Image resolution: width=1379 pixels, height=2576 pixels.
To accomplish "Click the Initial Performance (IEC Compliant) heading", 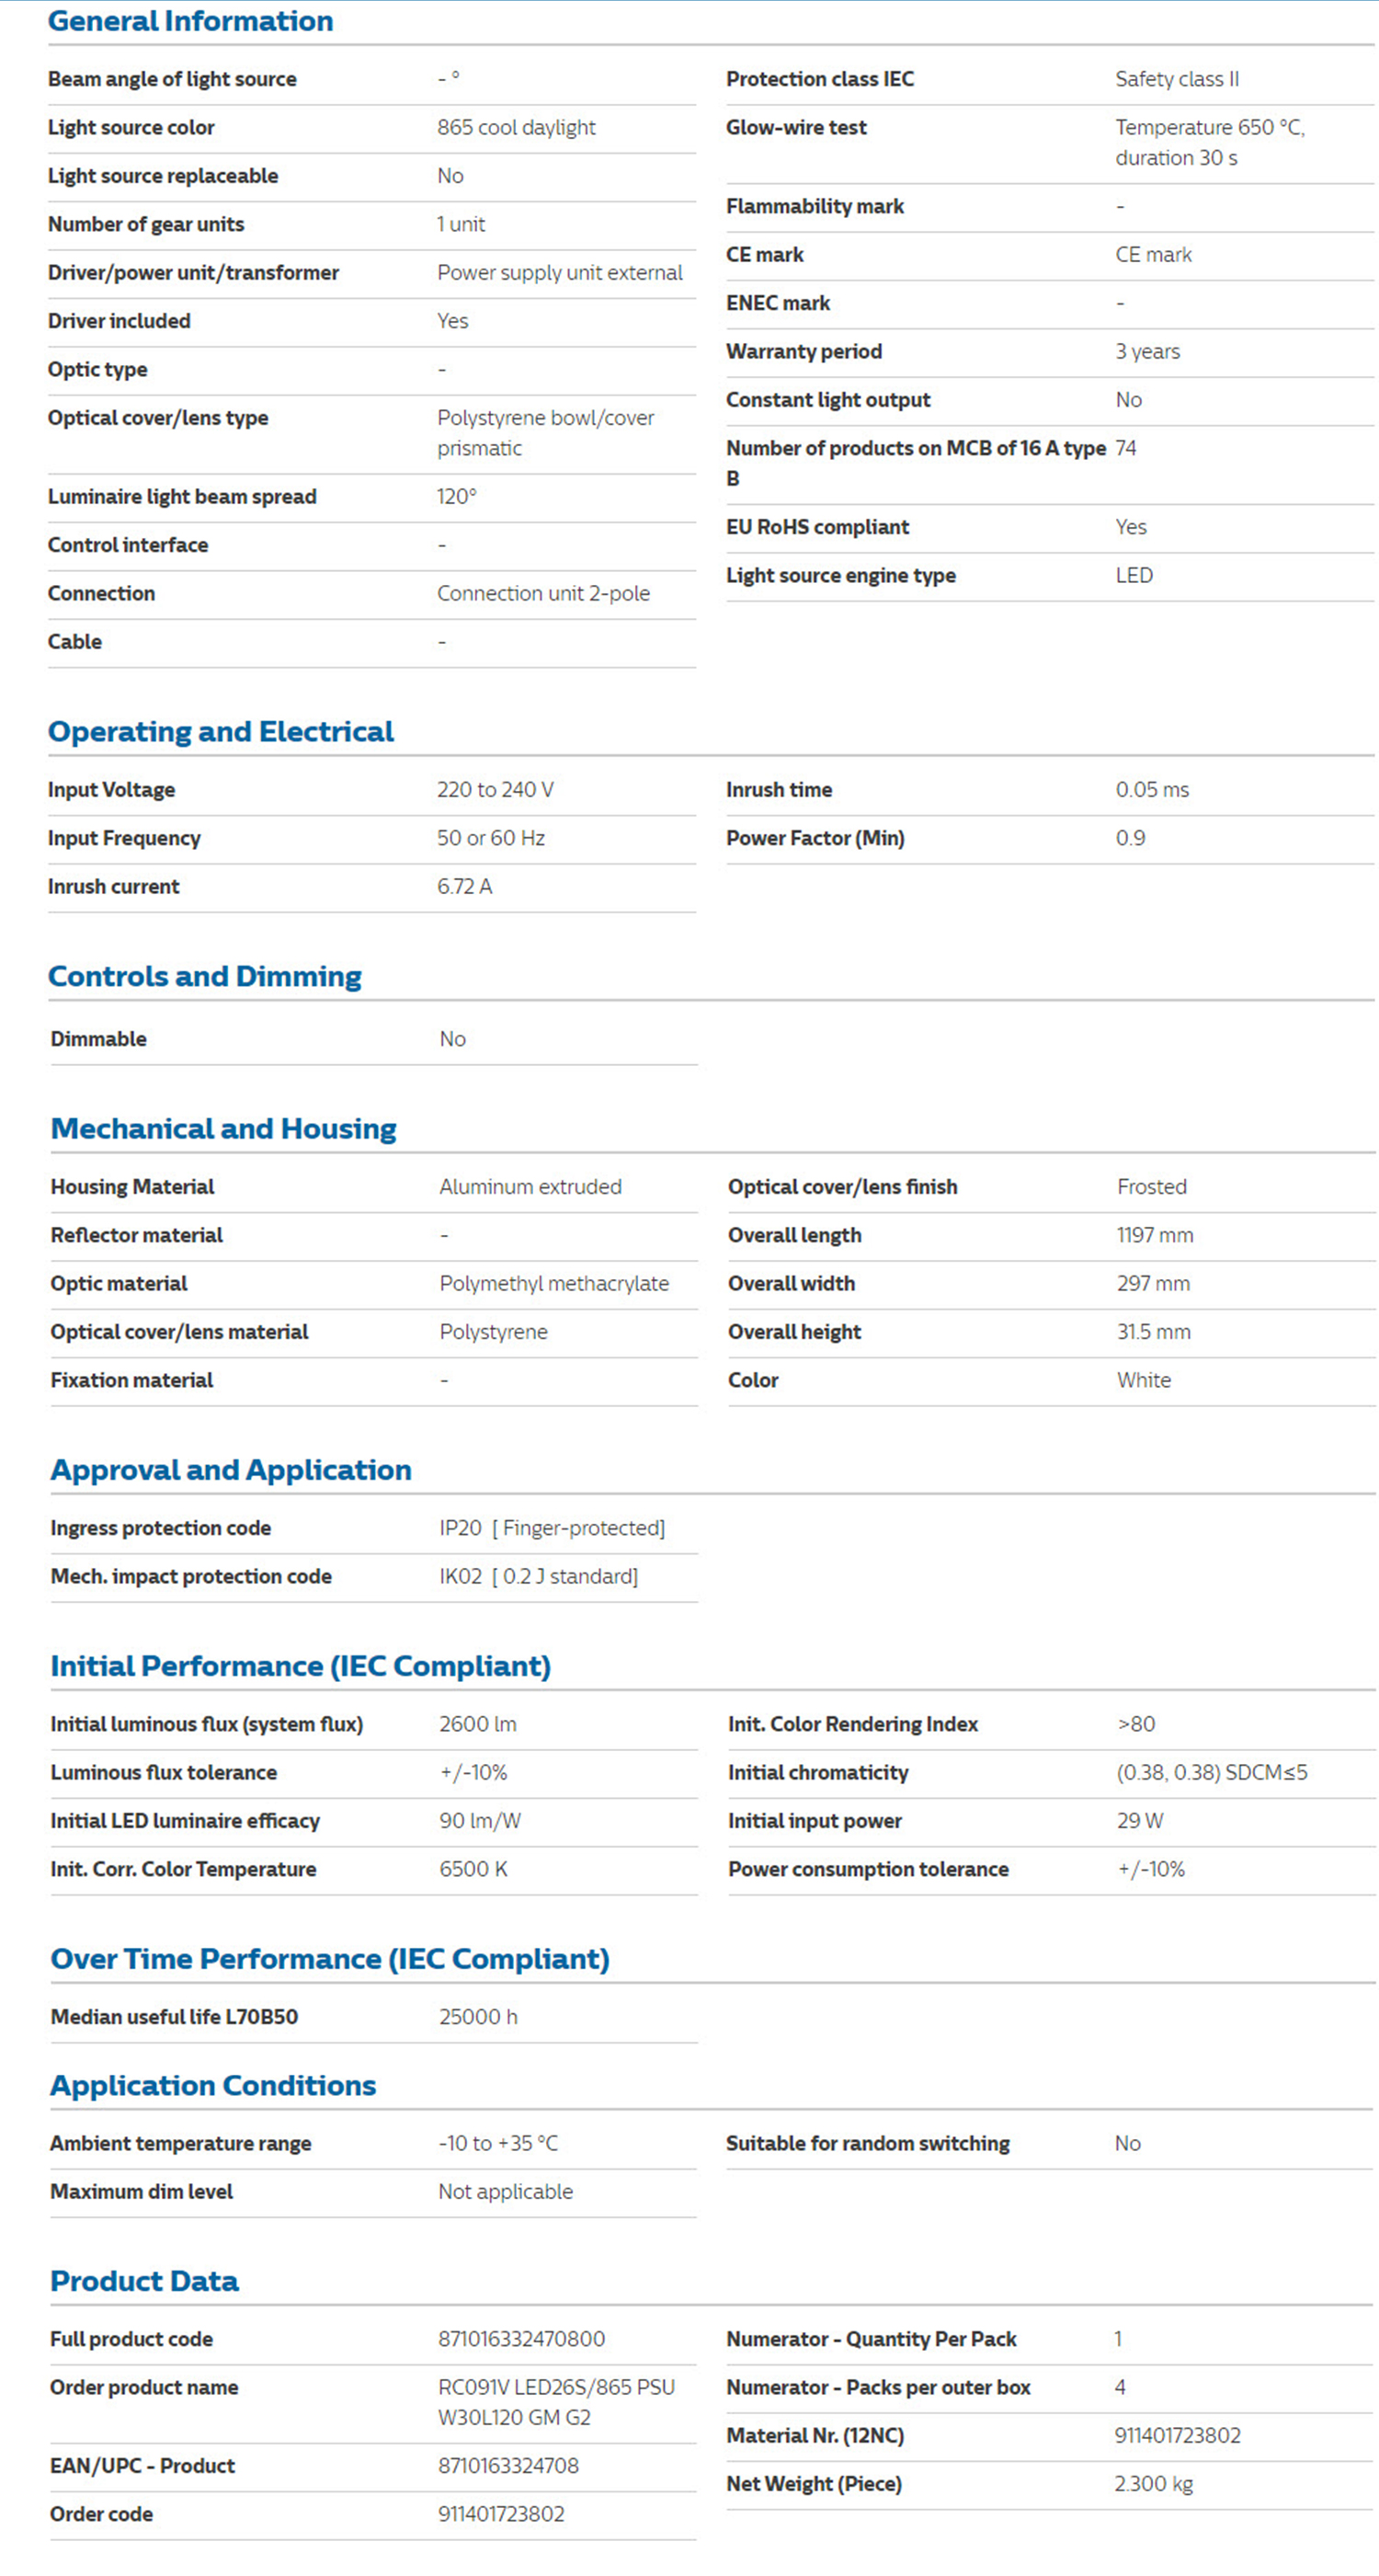I will pyautogui.click(x=301, y=1665).
